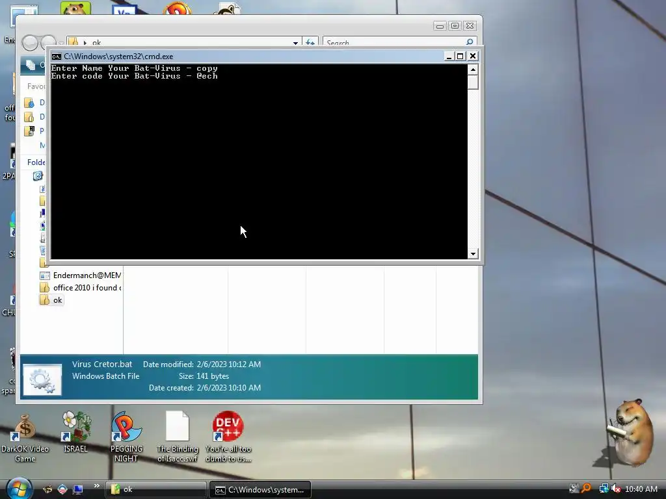The image size is (666, 499).
Task: Click the orange magnifier tray icon
Action: (x=587, y=489)
